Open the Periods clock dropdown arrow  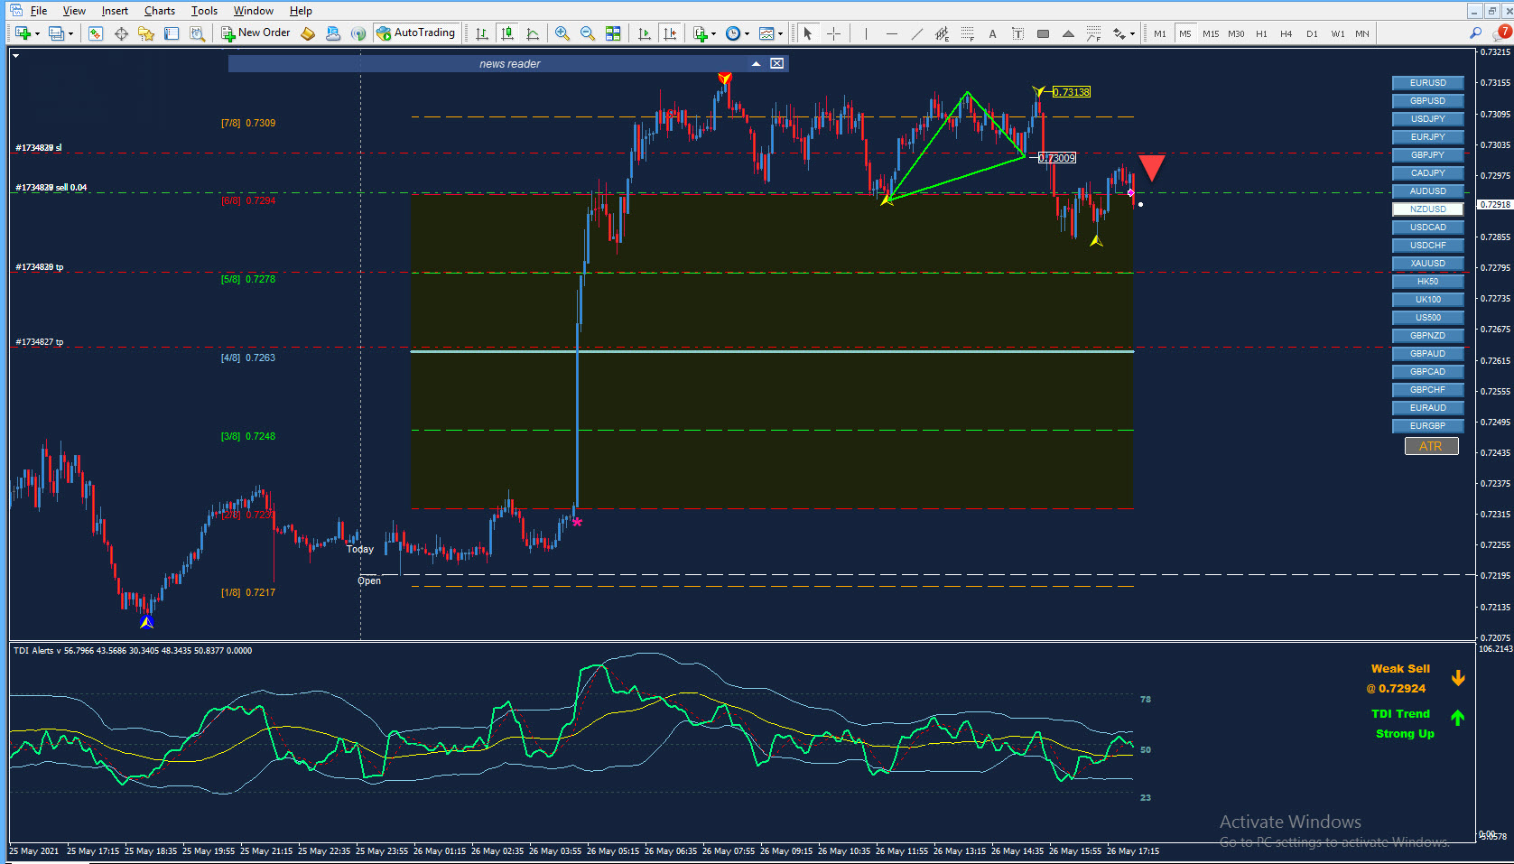[x=747, y=34]
